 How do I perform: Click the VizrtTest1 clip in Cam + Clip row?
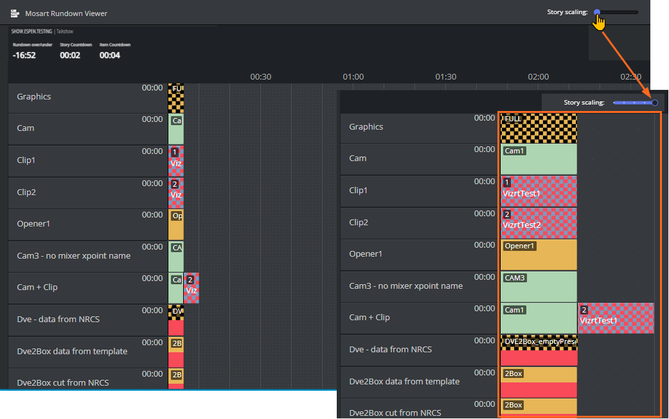[615, 318]
